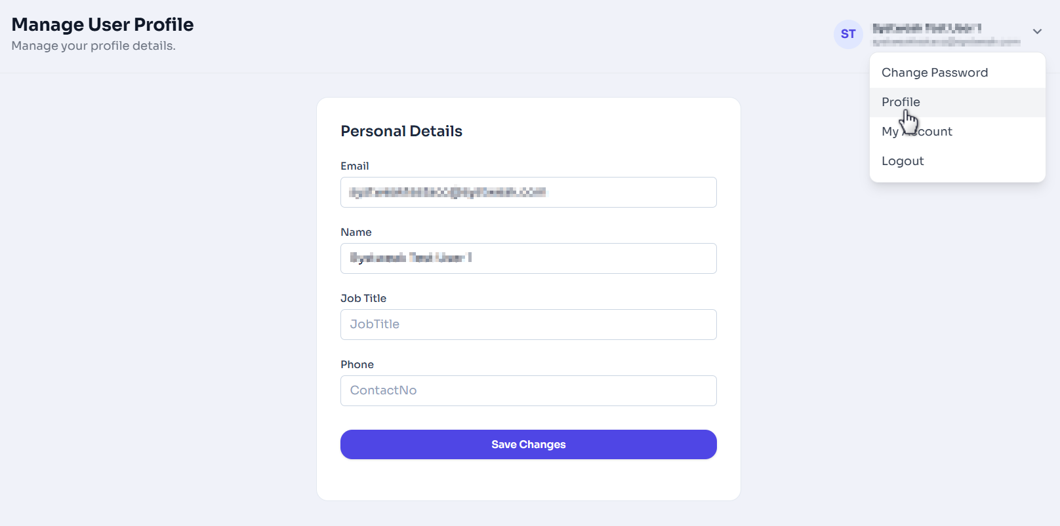
Task: Select Profile from the dropdown menu
Action: pos(900,102)
